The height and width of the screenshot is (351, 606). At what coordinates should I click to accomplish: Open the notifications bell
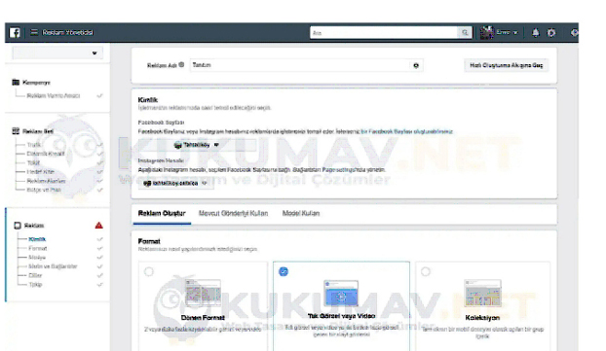coord(535,33)
